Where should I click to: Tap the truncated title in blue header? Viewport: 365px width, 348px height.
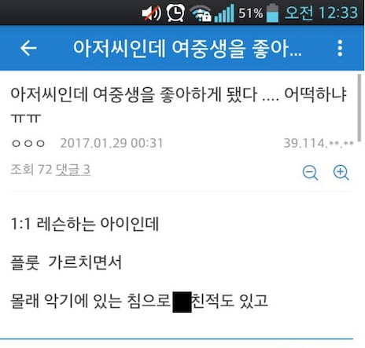pos(187,49)
